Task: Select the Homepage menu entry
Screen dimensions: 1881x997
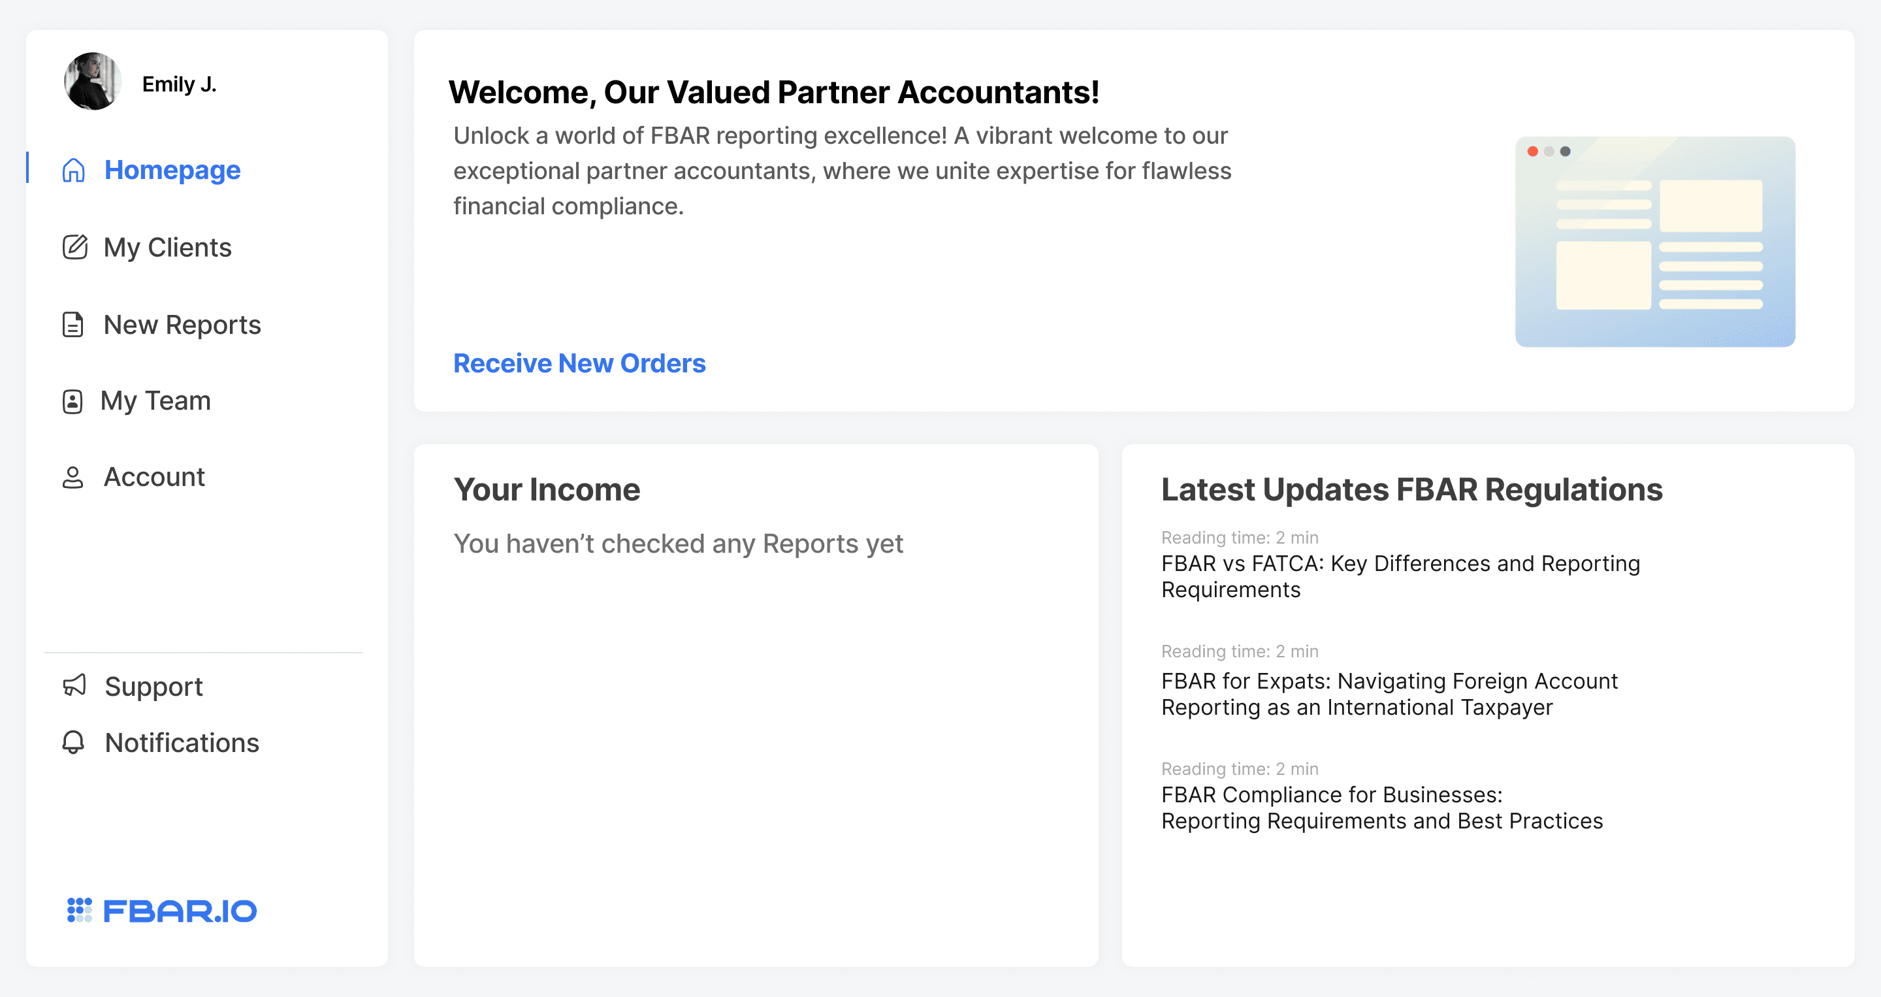Action: [172, 169]
